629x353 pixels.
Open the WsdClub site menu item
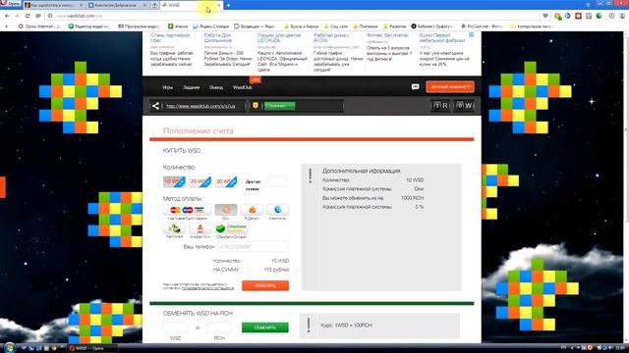pos(243,87)
